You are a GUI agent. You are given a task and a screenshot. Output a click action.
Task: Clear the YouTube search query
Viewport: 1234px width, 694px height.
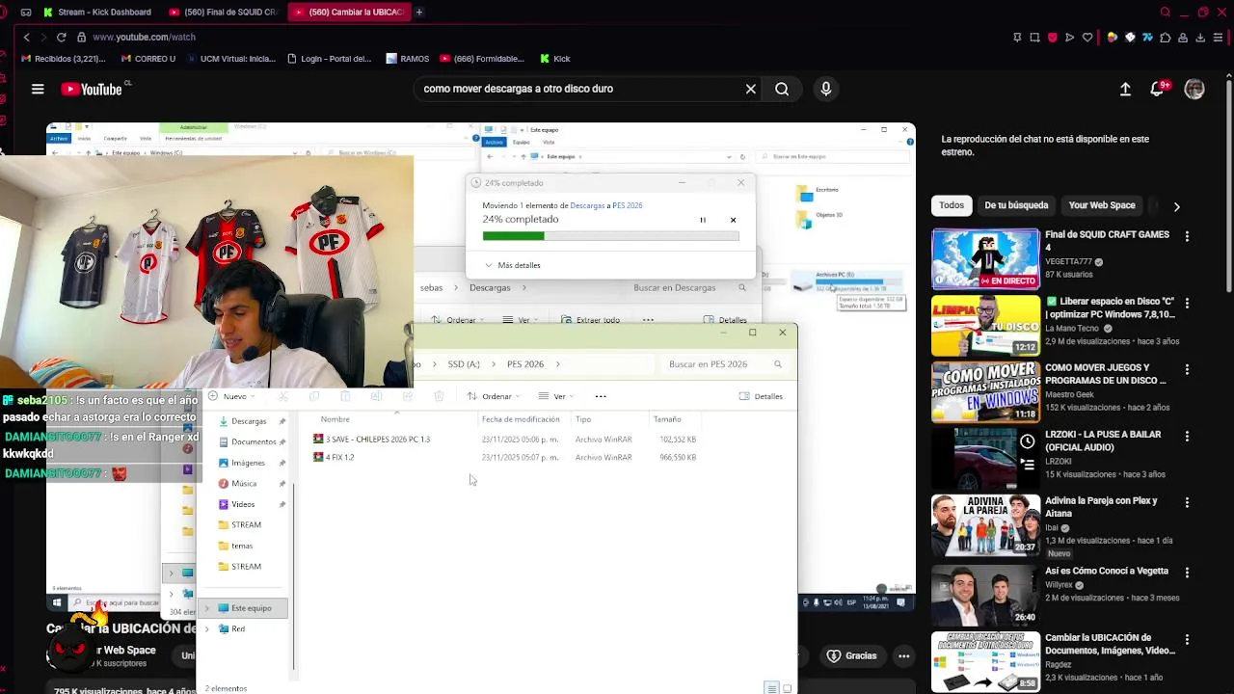point(750,89)
